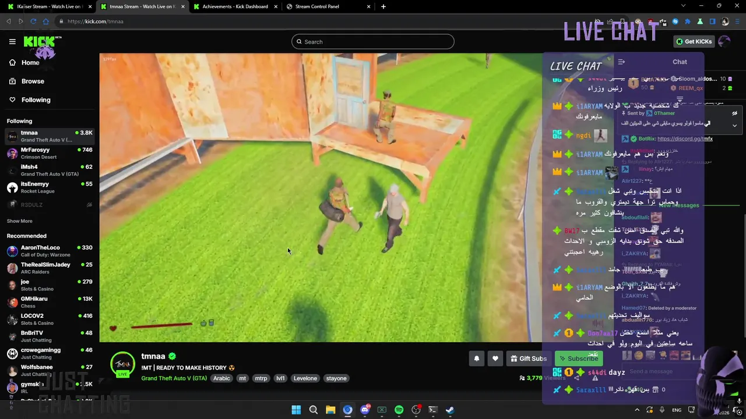Click the green Subscribe button
This screenshot has height=419, width=746.
tap(578, 358)
